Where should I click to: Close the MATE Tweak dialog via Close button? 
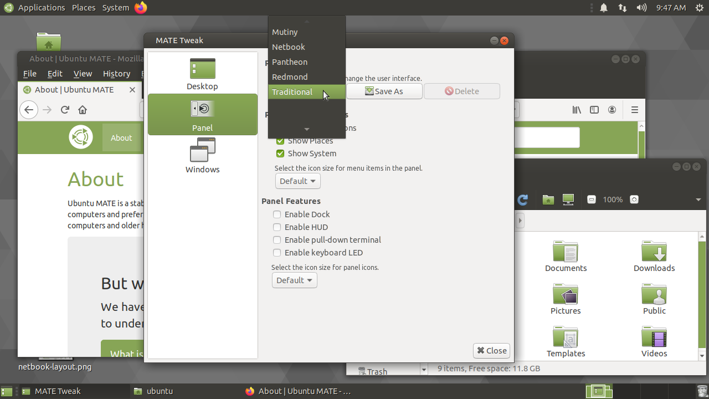tap(491, 350)
